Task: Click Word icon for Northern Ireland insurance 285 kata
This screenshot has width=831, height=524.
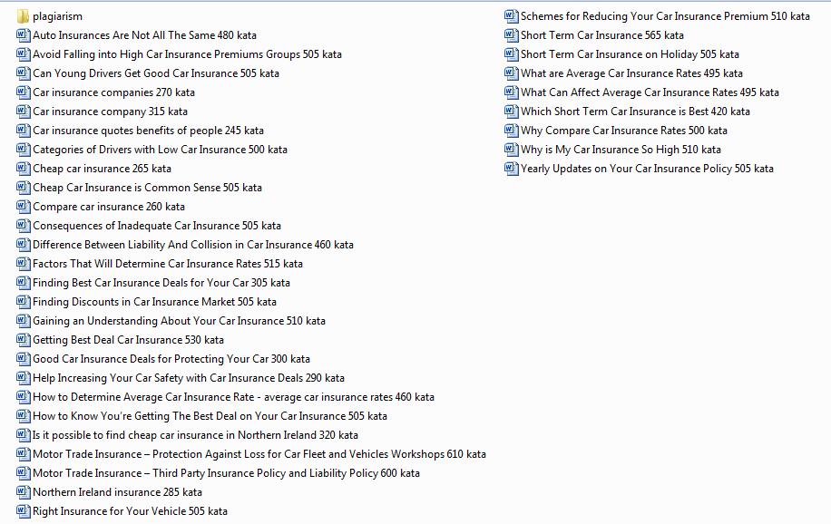Action: point(23,492)
